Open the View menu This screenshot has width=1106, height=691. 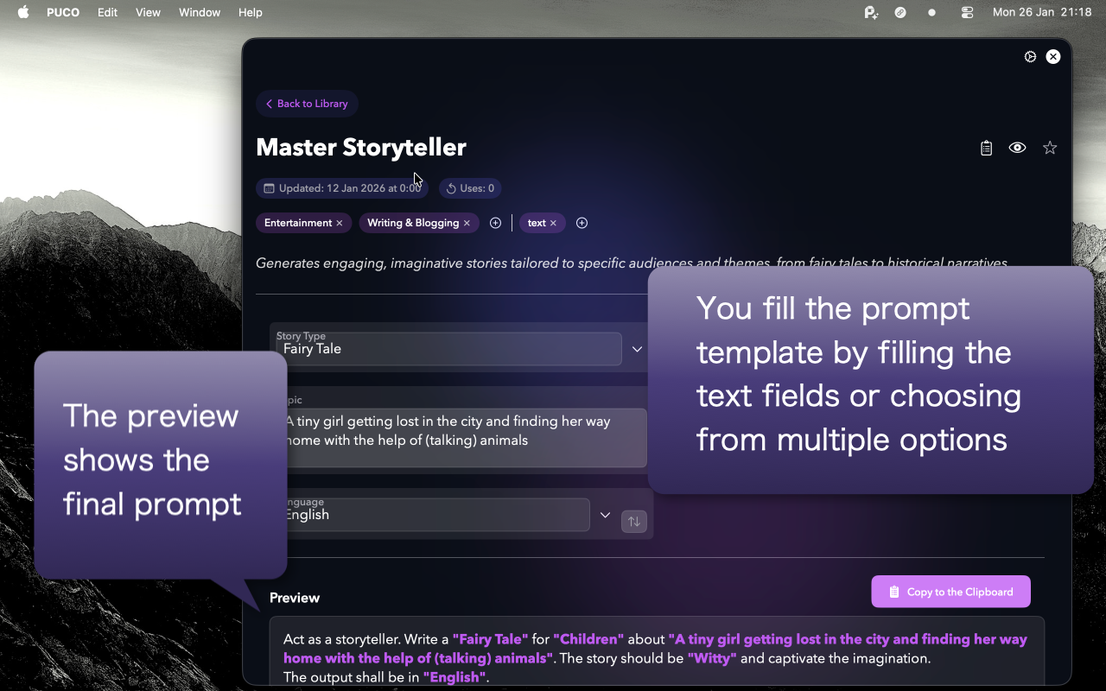point(148,12)
